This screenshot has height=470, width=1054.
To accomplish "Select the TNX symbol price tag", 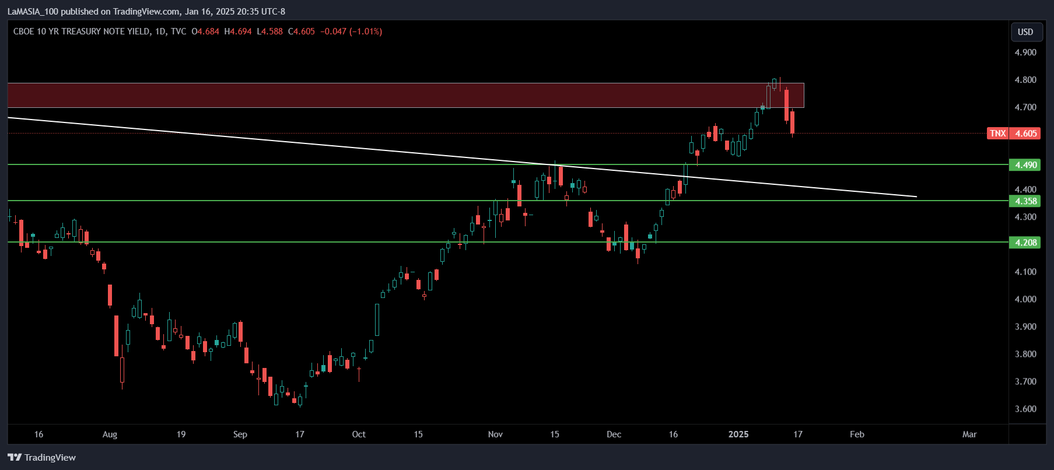I will (997, 134).
